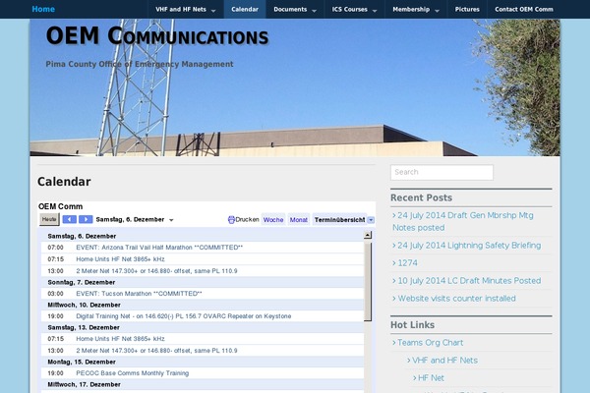Switch to Woche calendar view
Viewport: 590px width, 393px height.
[x=273, y=220]
